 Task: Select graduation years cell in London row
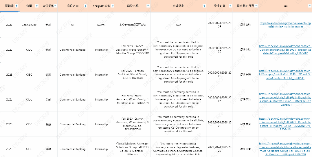(219, 99)
